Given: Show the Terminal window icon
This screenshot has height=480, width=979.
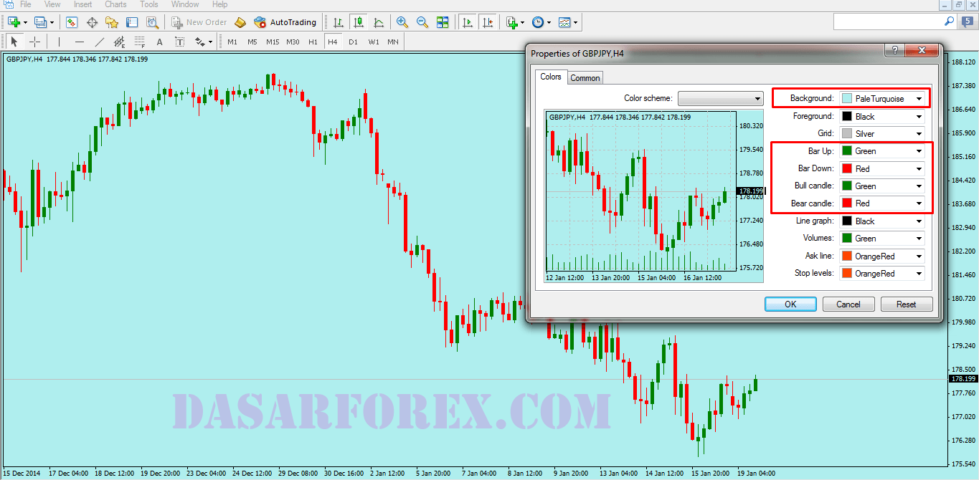Looking at the screenshot, I should coord(132,22).
